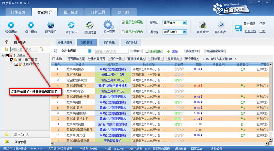Click the search icon left of 列出全部词
This screenshot has width=274, height=151.
(x=56, y=51)
